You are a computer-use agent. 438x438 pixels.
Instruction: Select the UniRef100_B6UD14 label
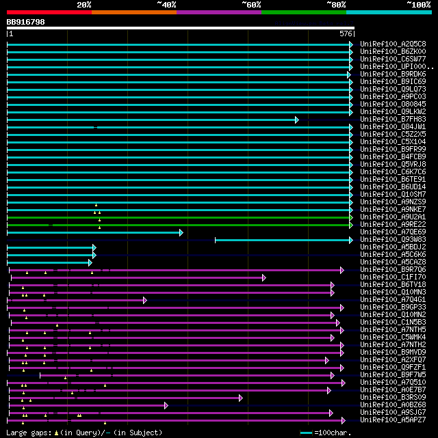tap(393, 187)
